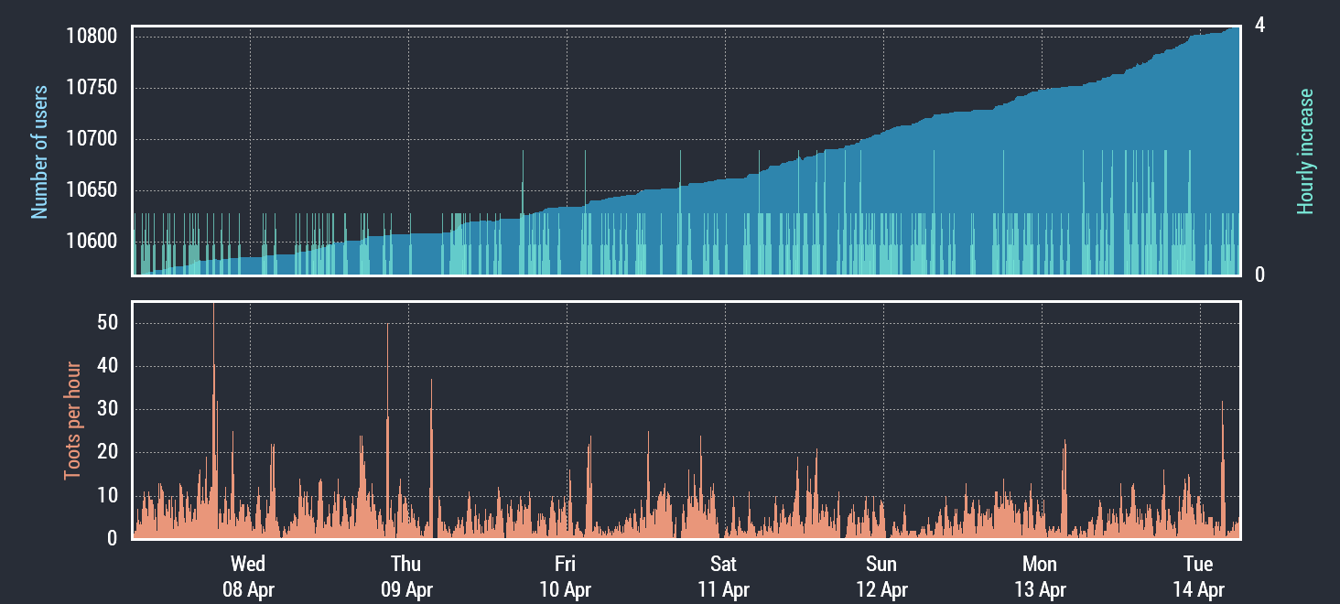The image size is (1340, 604).
Task: Select the Mon 13 Apr date label
Action: click(1040, 577)
